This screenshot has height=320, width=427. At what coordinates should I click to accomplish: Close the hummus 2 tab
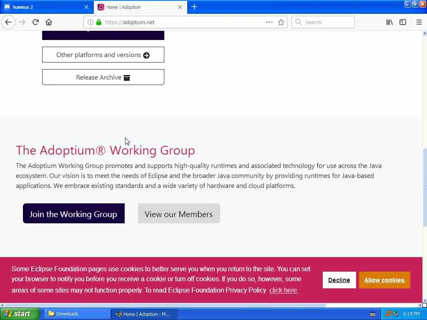click(x=86, y=7)
